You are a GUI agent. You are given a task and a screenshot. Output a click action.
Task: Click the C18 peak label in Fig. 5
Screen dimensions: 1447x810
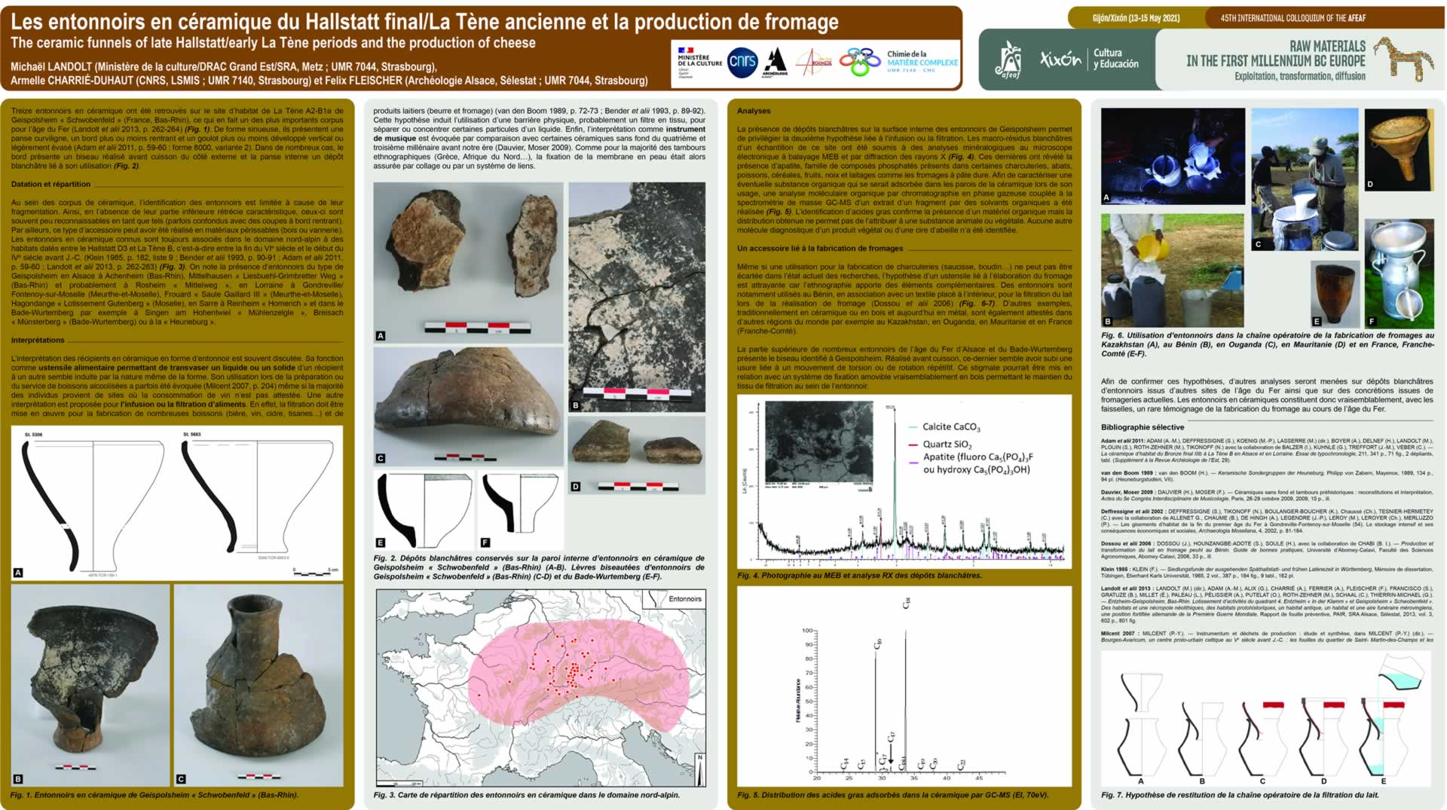[907, 603]
